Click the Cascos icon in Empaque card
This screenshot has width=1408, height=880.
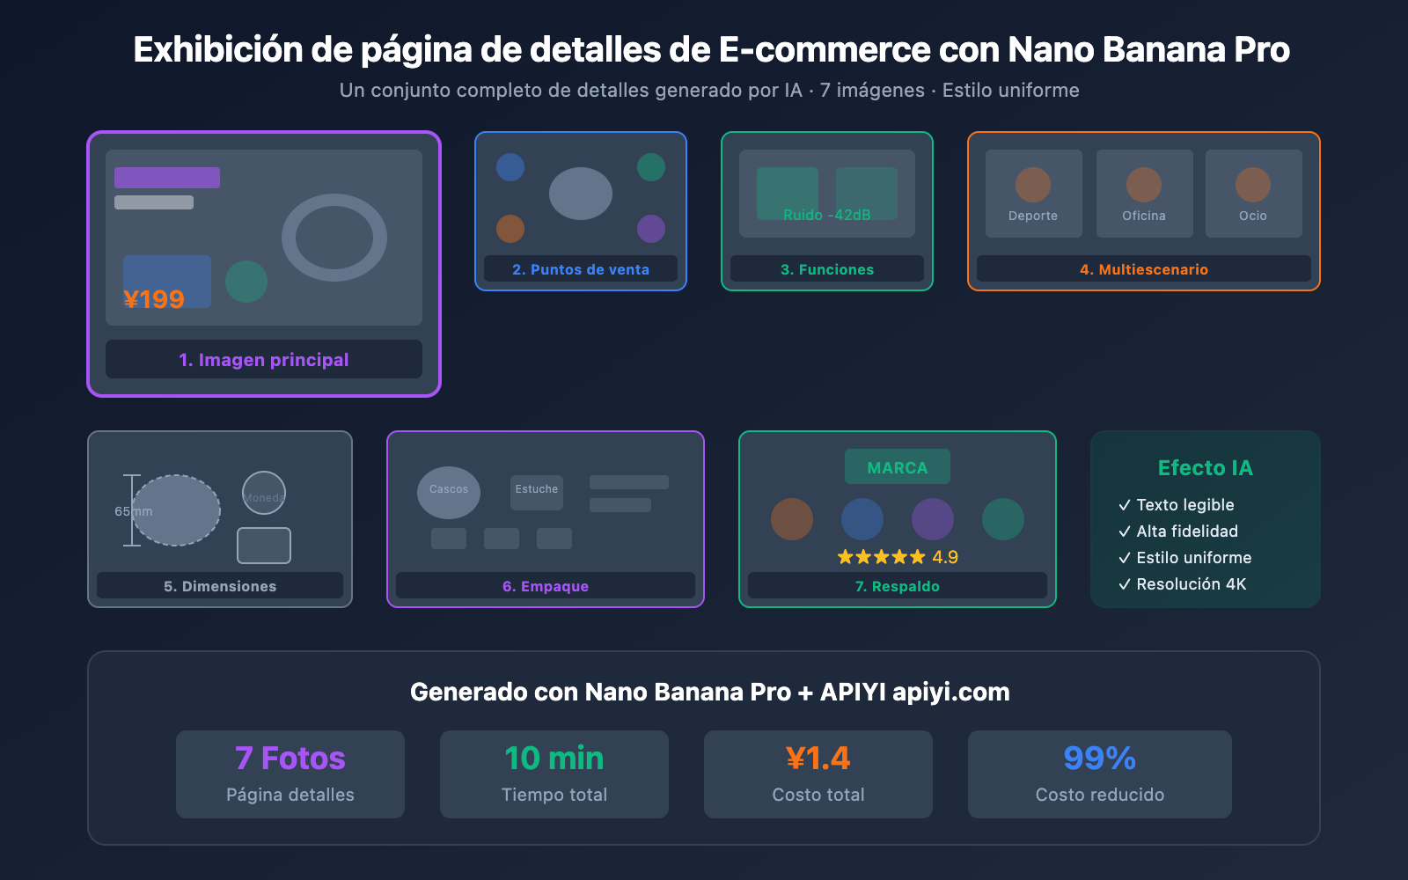point(448,492)
